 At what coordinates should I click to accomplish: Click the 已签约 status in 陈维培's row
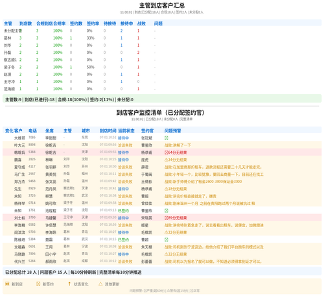click(x=123, y=239)
